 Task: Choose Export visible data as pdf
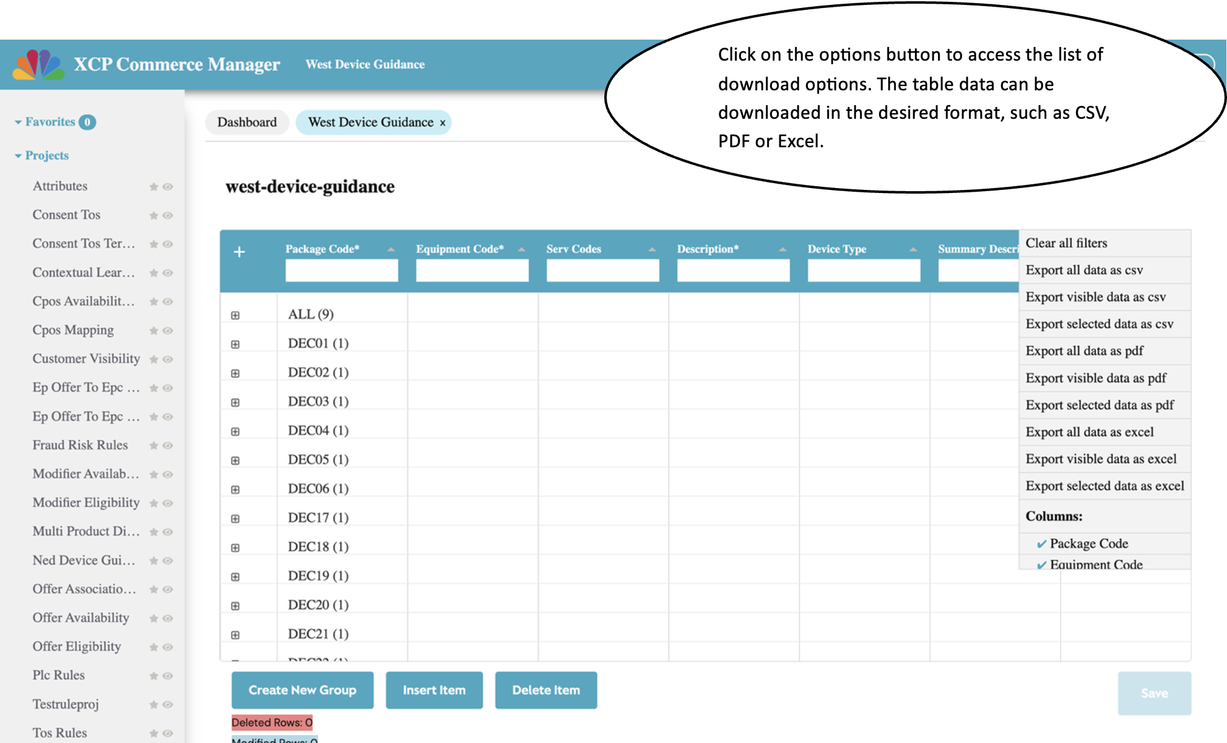point(1105,378)
